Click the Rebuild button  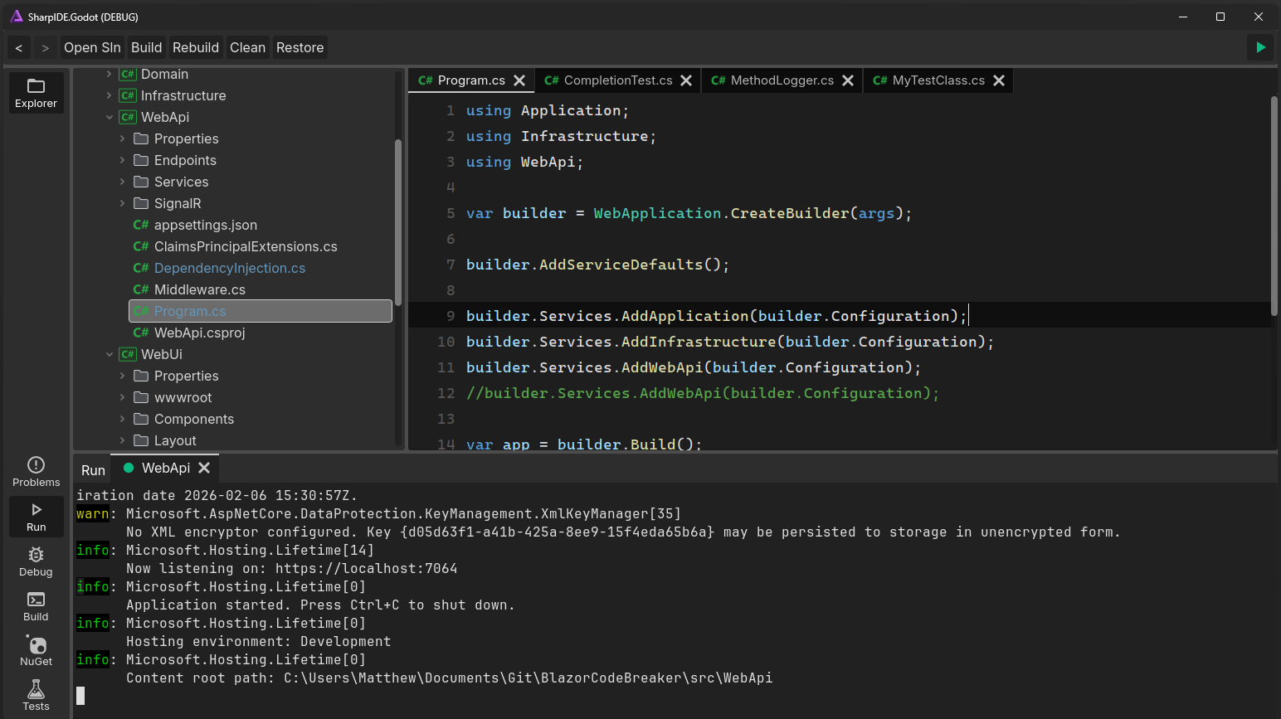pyautogui.click(x=196, y=47)
